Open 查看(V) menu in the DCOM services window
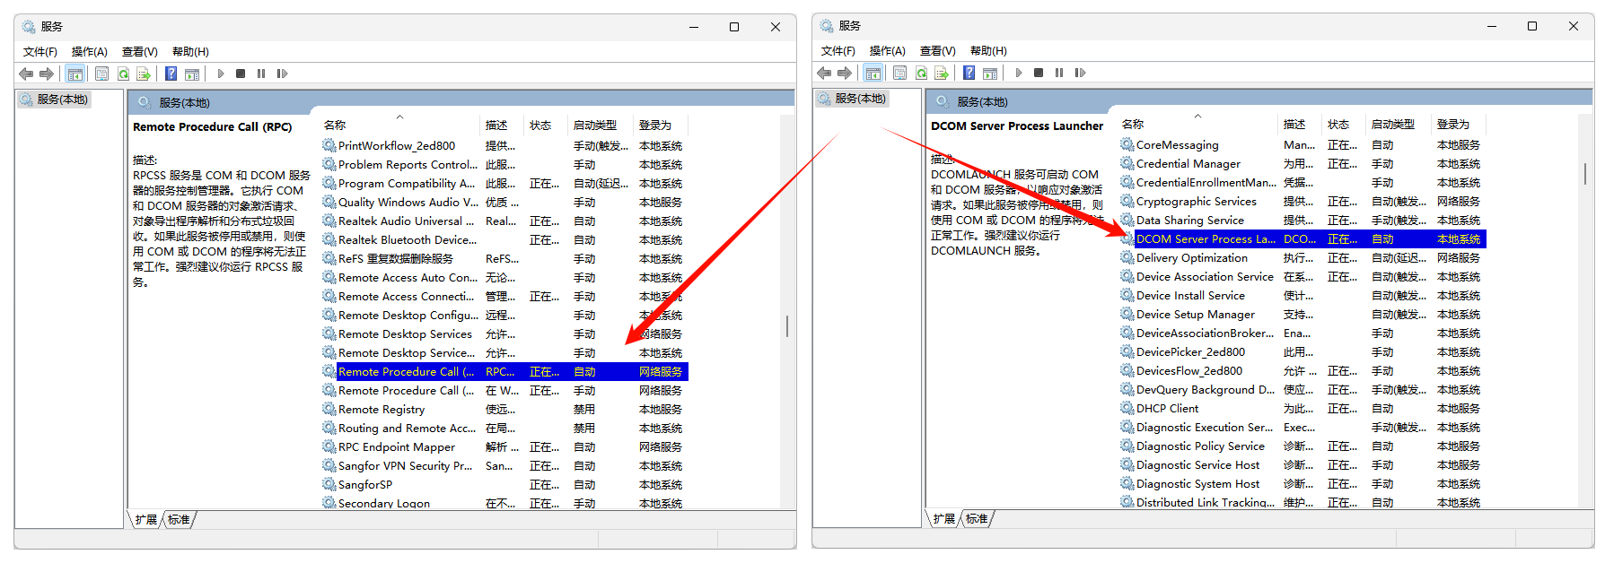1605x563 pixels. 938,51
